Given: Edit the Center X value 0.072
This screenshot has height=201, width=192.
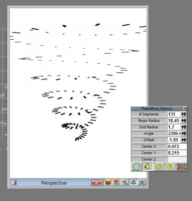Looking at the screenshot, I should pyautogui.click(x=177, y=146).
